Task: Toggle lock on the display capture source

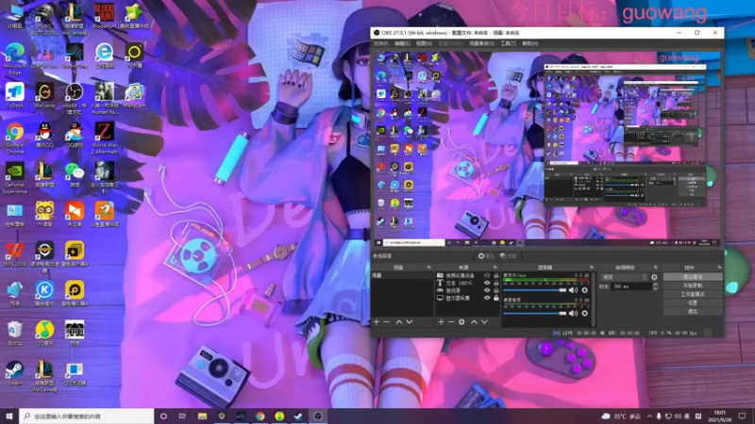Action: (496, 298)
